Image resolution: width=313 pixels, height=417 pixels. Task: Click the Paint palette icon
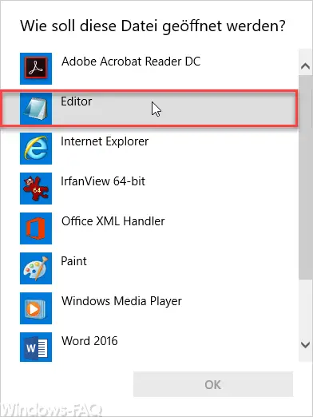coord(36,268)
